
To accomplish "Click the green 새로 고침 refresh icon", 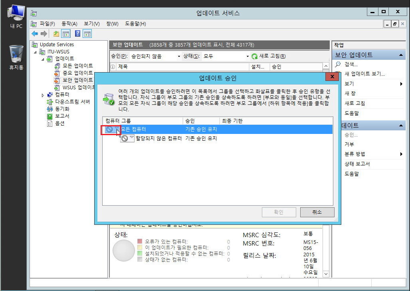I will (255, 57).
